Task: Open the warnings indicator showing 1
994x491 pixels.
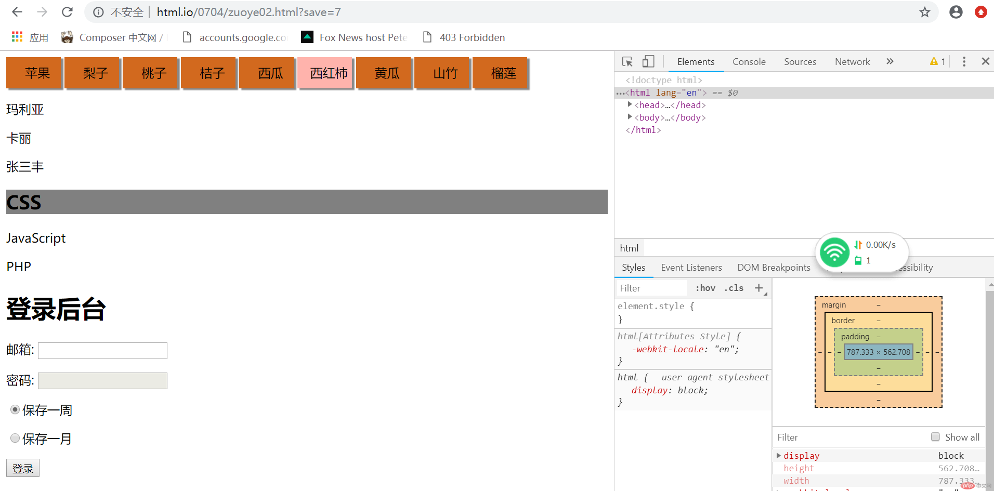Action: (x=938, y=61)
